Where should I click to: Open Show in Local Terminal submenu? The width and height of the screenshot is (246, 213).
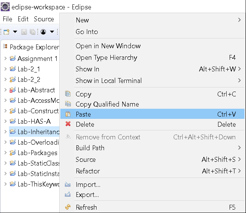[152, 81]
